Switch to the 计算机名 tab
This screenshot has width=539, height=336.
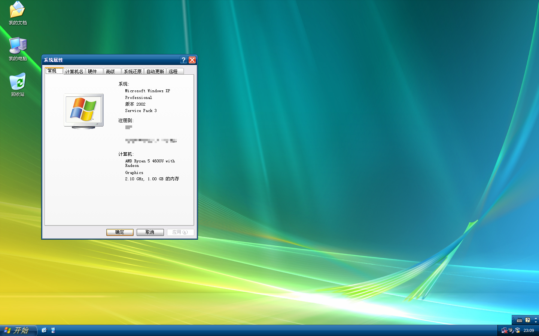(x=74, y=71)
